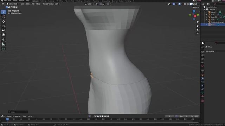Image resolution: width=225 pixels, height=126 pixels.
Task: Switch to Rendered viewport shading
Action: point(195,4)
